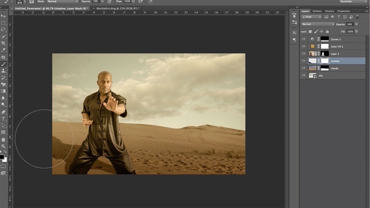Select the Zoom tool
The image size is (370, 208).
click(3, 146)
